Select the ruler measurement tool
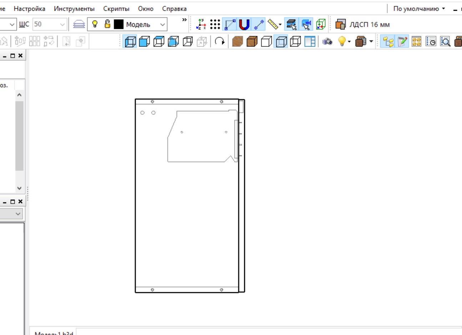 (x=273, y=24)
